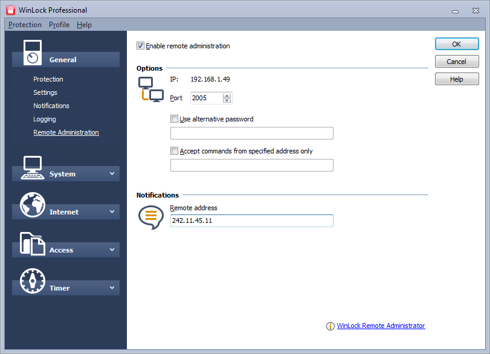Screen dimensions: 490x354
Task: Click the System computer icon
Action: pos(33,168)
